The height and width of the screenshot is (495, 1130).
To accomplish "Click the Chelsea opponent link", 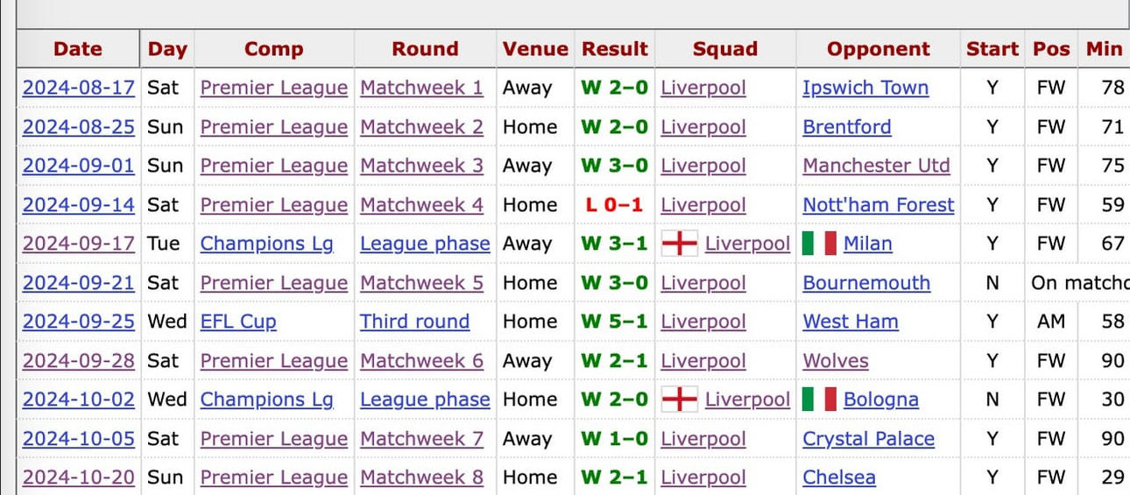I will point(839,477).
